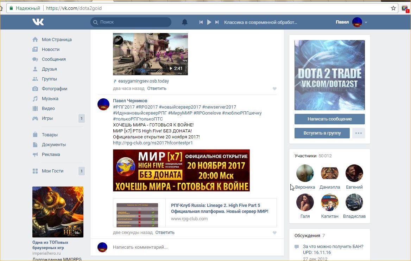This screenshot has width=411, height=261.
Task: Open Товары bag icon
Action: click(x=35, y=135)
